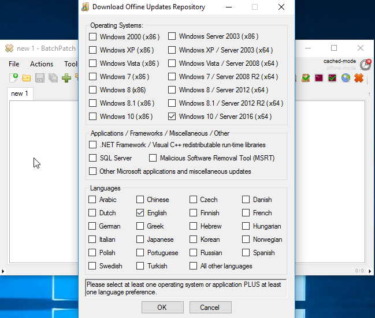This screenshot has width=375, height=318.
Task: Check Windows 2000 (x86)
Action: (x=93, y=37)
